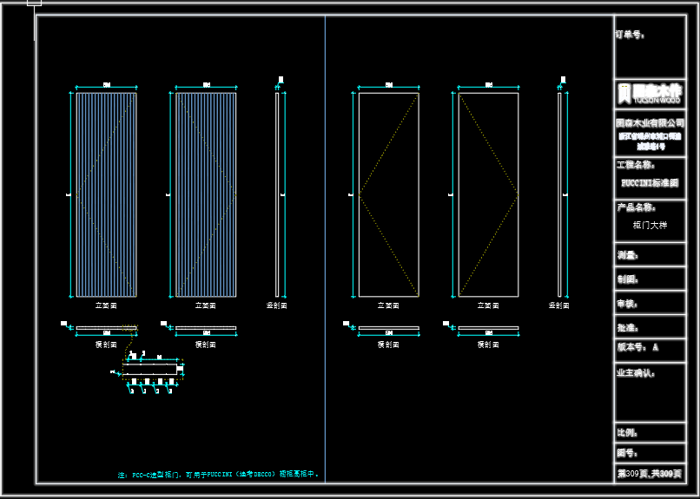Select 立面图 label under leftmost slatted door

(106, 305)
